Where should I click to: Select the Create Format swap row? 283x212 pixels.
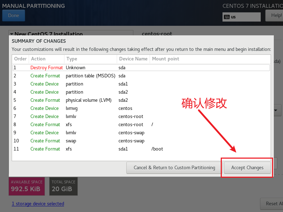pos(141,141)
